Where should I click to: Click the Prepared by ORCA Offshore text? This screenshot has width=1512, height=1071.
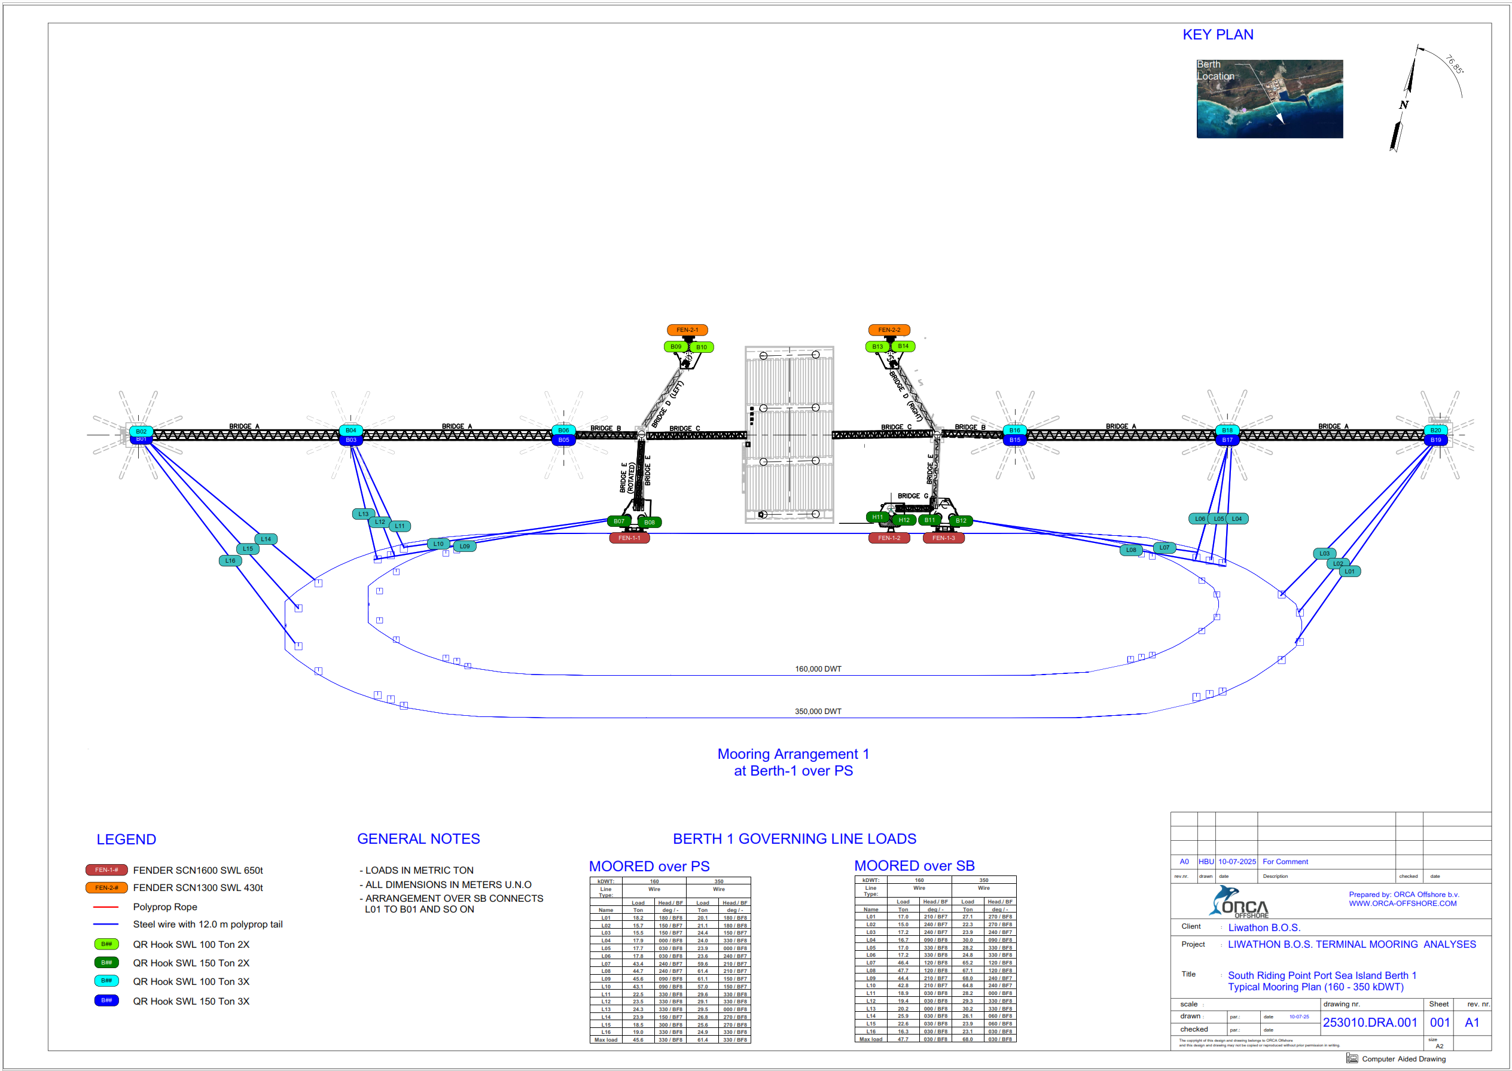[x=1403, y=894]
